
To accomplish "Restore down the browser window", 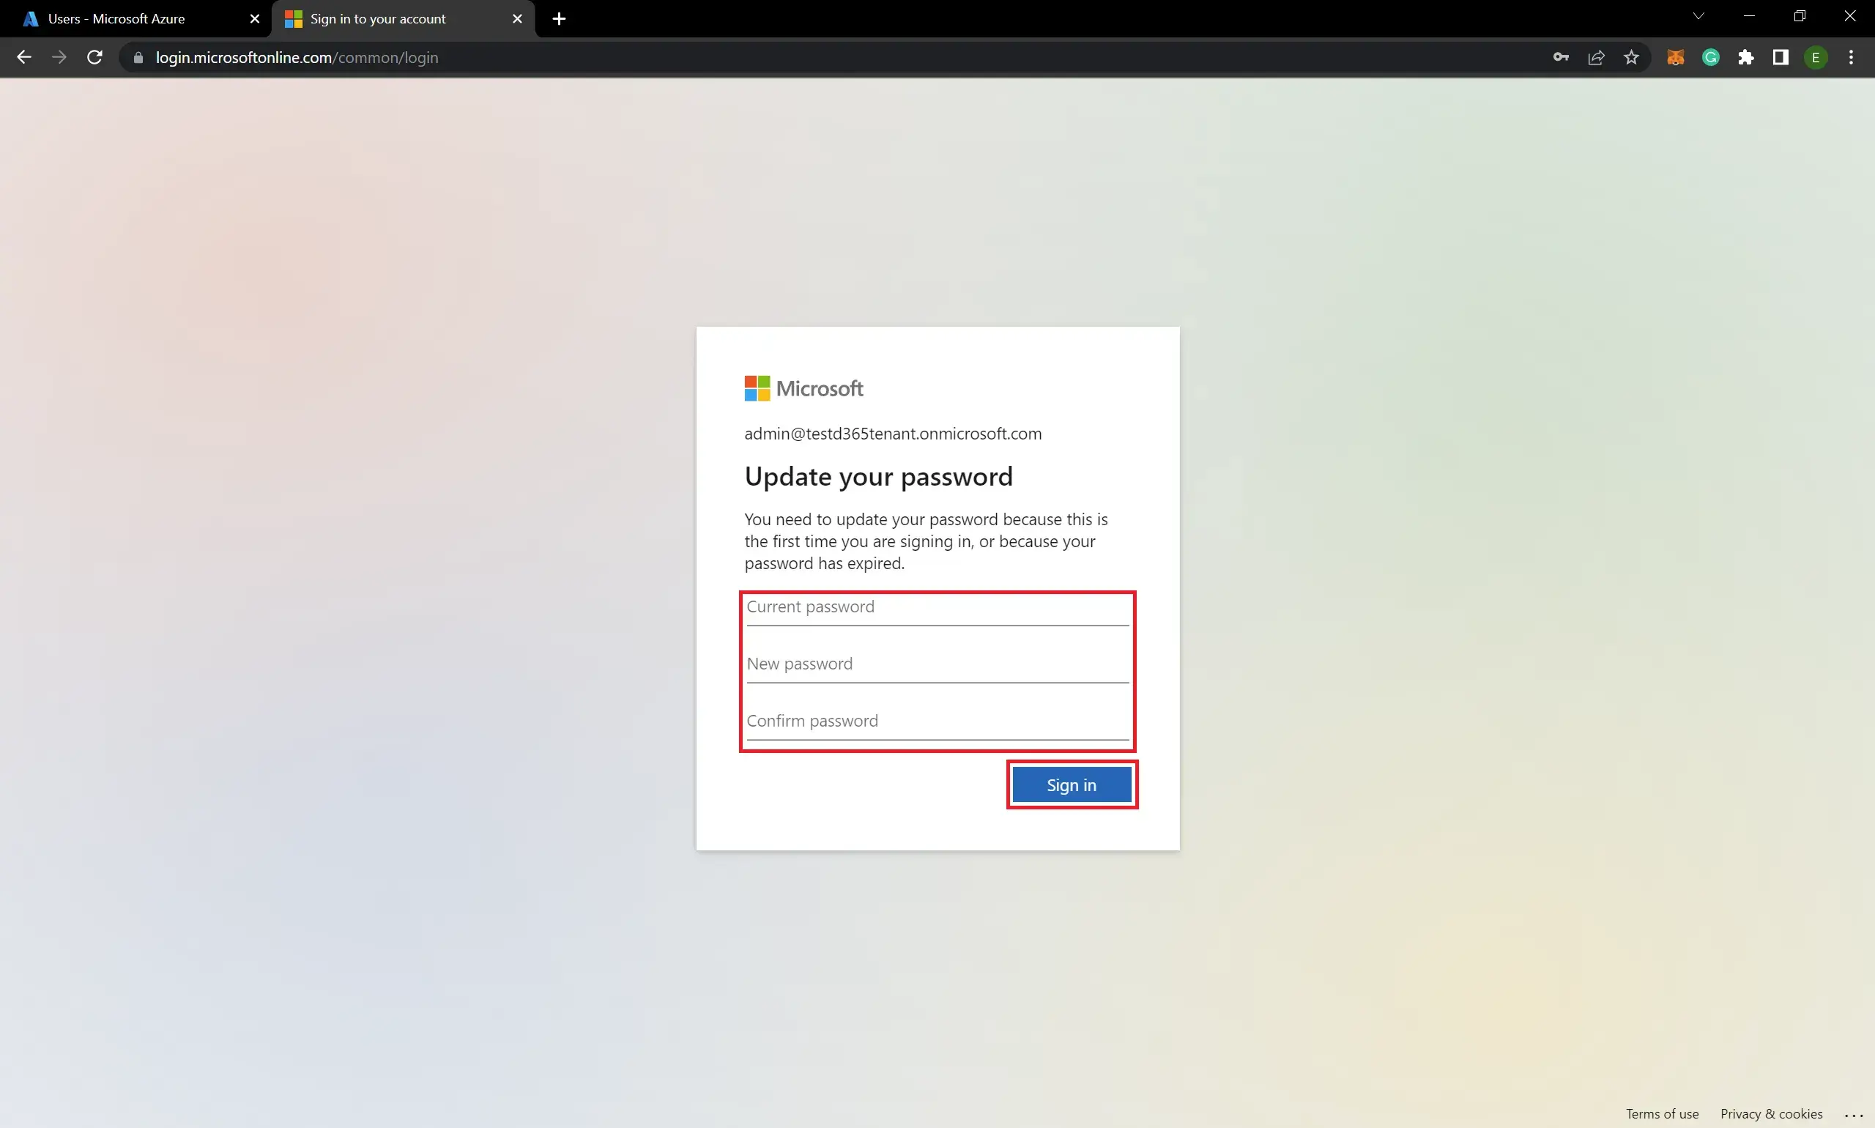I will point(1799,16).
